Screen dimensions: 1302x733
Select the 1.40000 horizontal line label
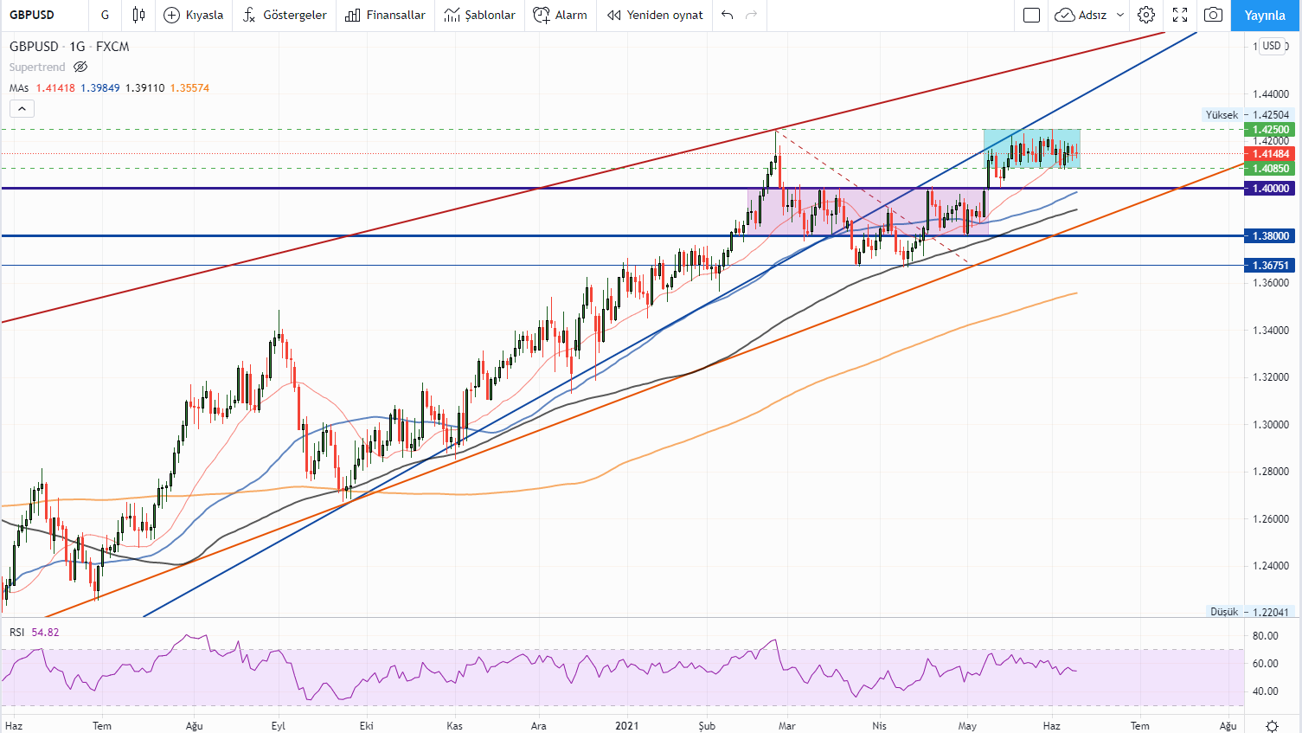(1271, 189)
